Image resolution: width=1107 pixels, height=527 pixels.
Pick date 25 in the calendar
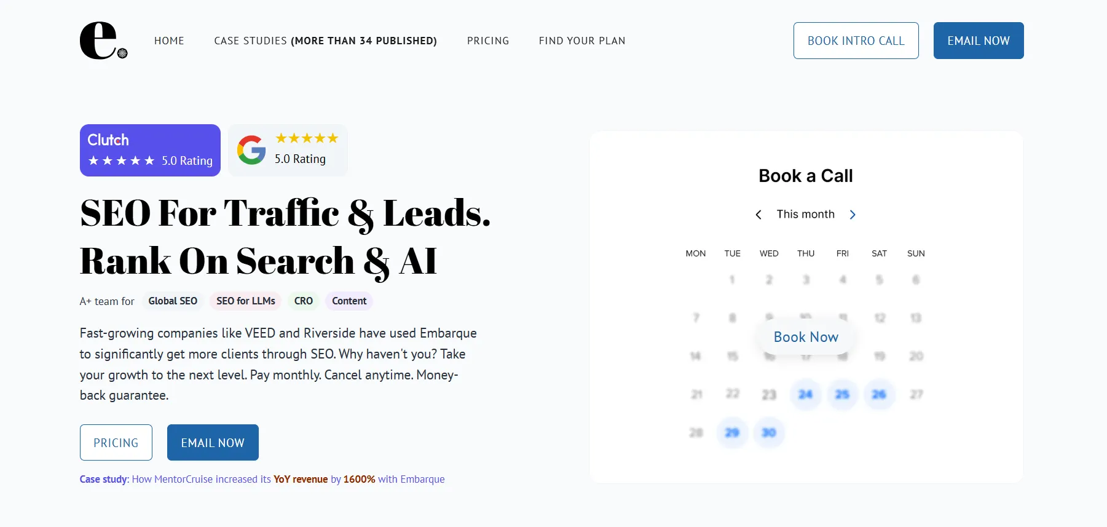point(842,394)
